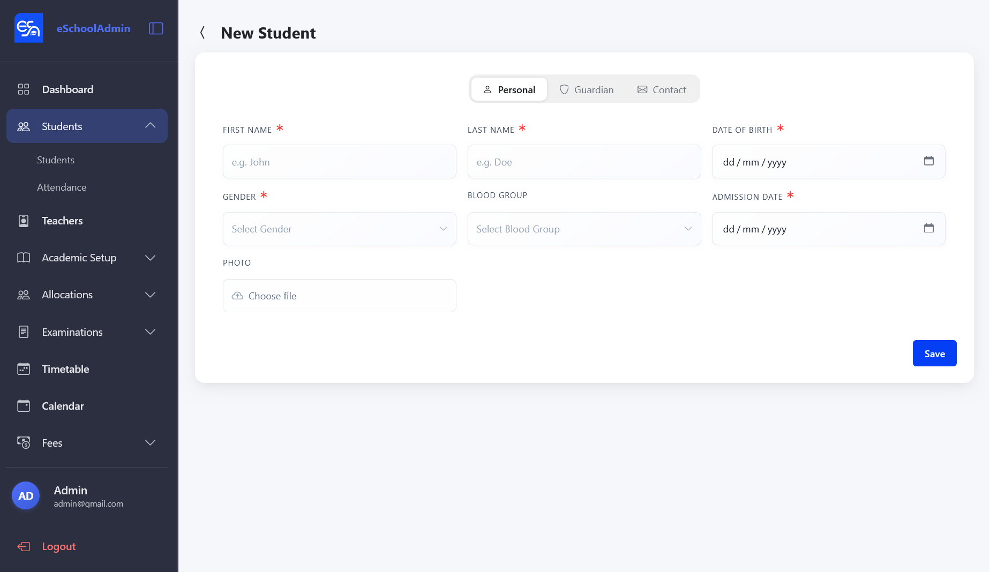
Task: Click the cloud upload icon in Photo
Action: 237,296
